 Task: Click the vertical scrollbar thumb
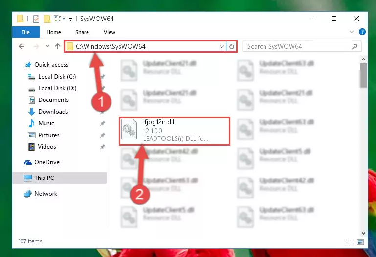click(363, 76)
